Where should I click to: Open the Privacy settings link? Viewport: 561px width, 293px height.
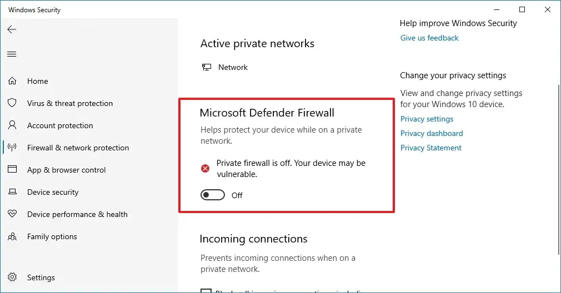point(427,119)
